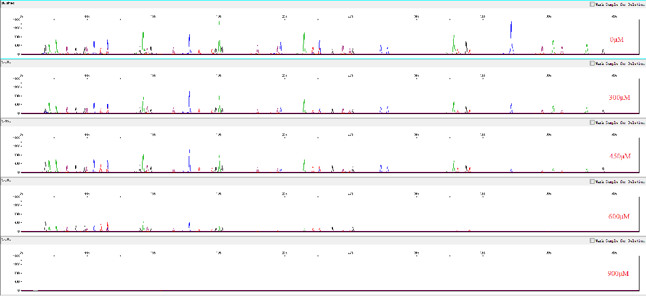Check Mark Sample for Deletion for 300µM panel
The image size is (646, 296).
click(x=592, y=63)
